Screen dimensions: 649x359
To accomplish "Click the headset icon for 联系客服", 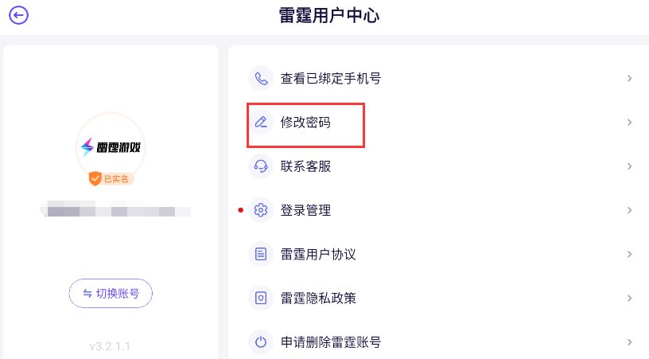I will (261, 166).
